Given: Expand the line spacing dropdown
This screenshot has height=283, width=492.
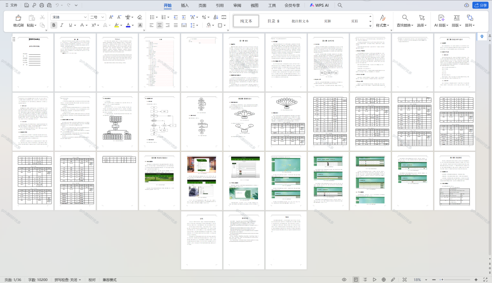Looking at the screenshot, I should pos(197,25).
